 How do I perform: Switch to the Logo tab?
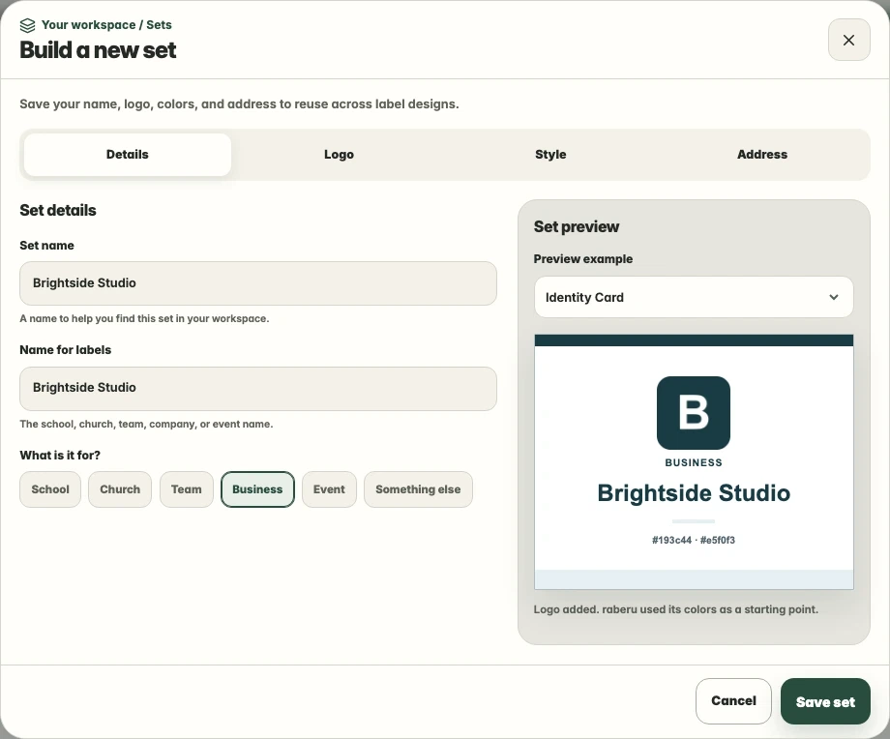[x=339, y=155]
